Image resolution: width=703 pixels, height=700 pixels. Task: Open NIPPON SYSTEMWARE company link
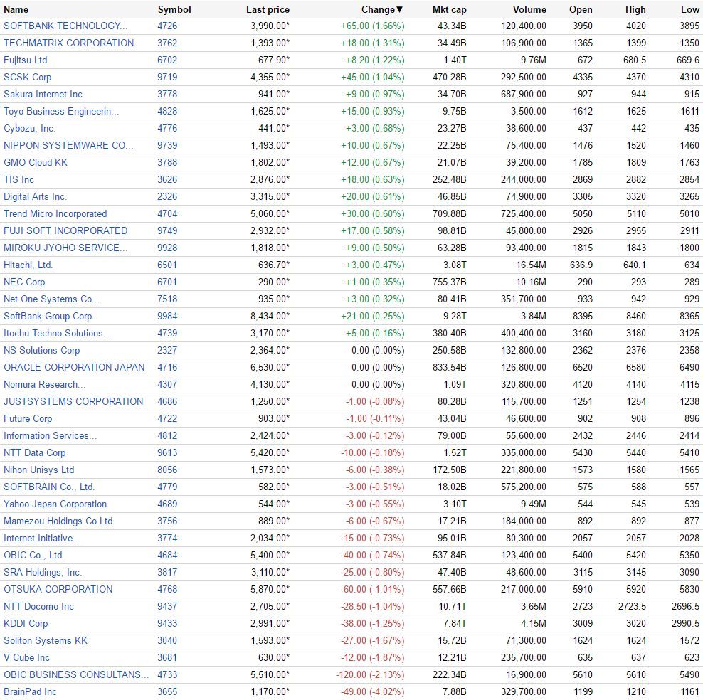click(68, 145)
